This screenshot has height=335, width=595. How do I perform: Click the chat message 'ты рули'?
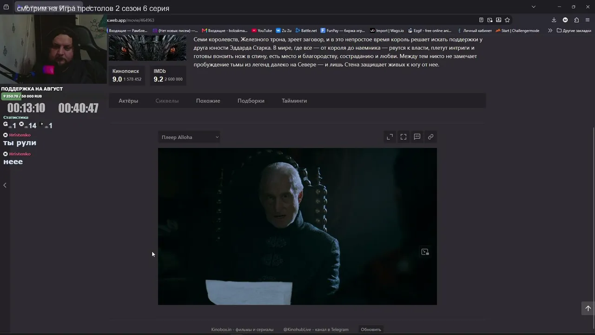(20, 143)
